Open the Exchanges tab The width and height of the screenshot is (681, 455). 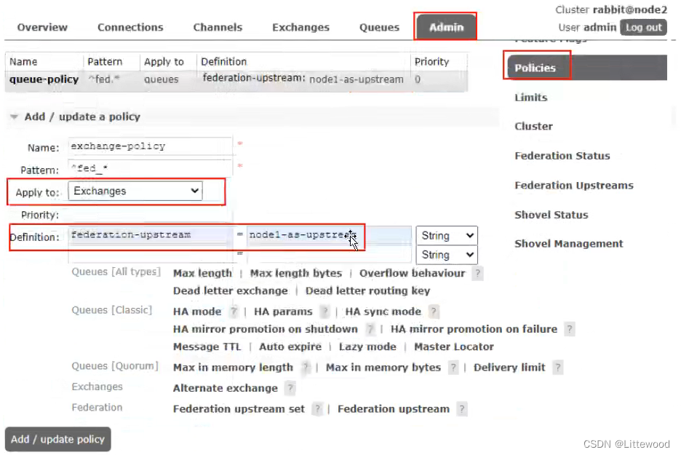[300, 28]
